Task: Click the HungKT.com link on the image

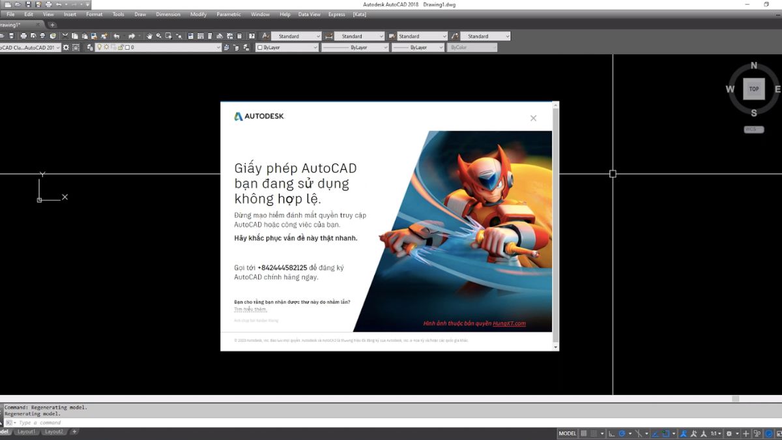Action: (509, 323)
